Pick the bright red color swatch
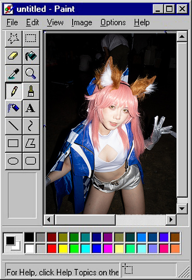 (52, 248)
